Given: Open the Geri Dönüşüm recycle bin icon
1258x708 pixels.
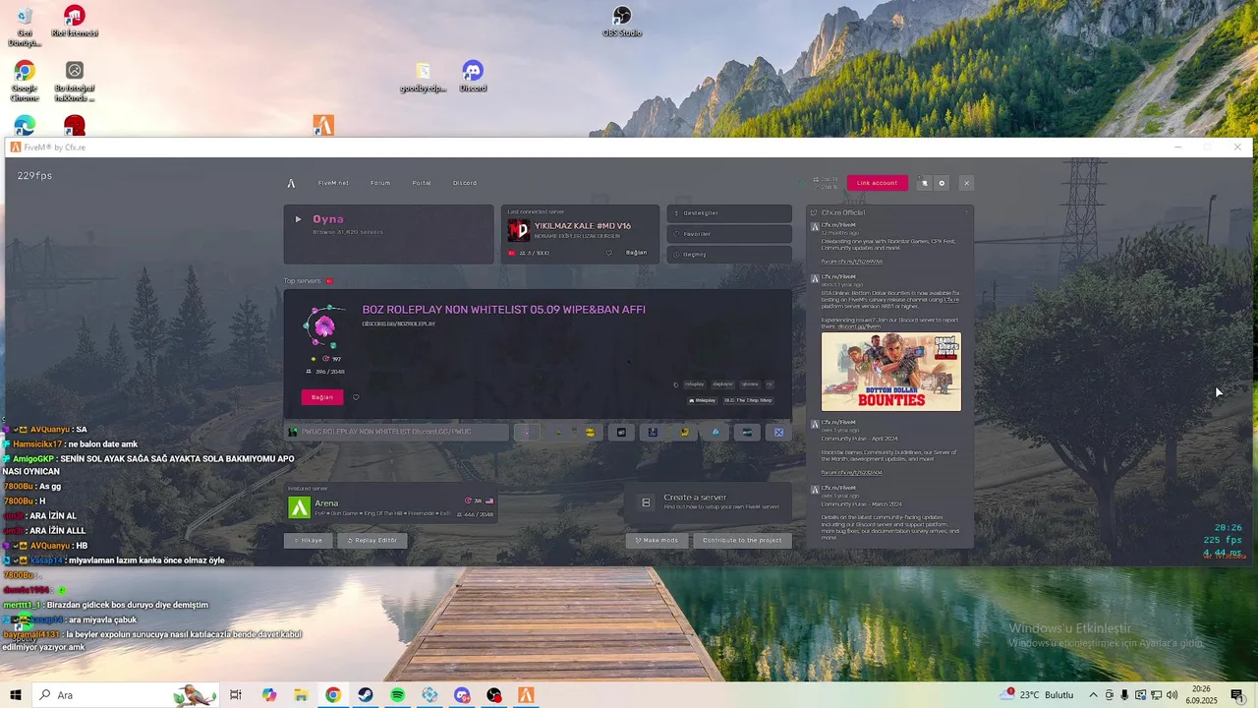Looking at the screenshot, I should click(x=25, y=27).
